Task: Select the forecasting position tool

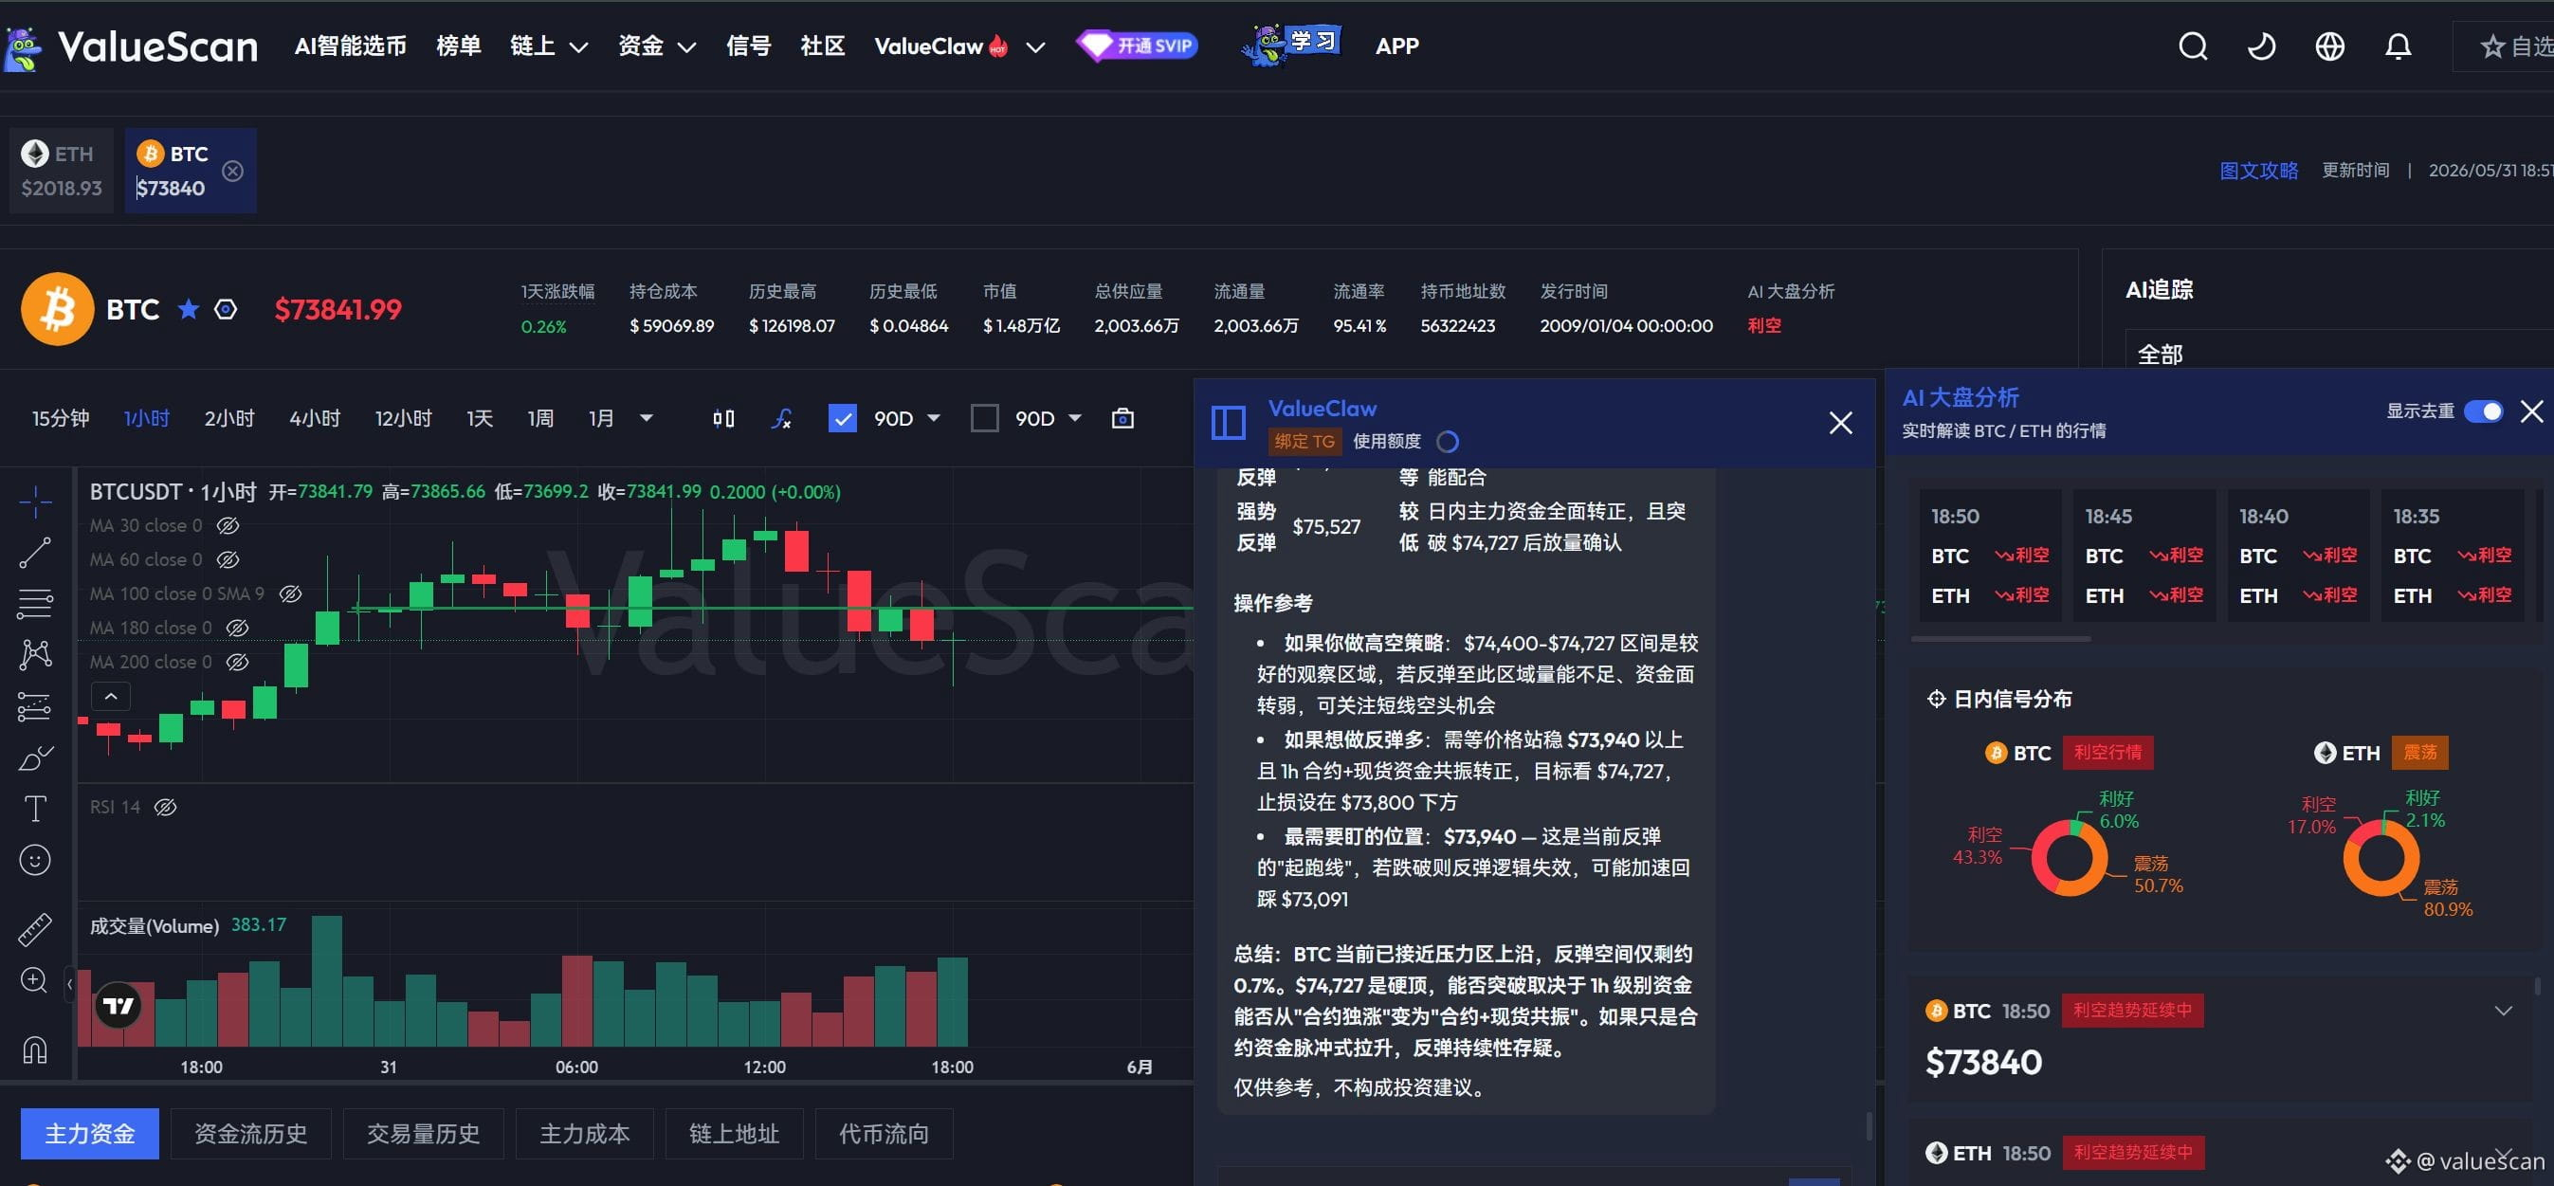Action: click(35, 706)
